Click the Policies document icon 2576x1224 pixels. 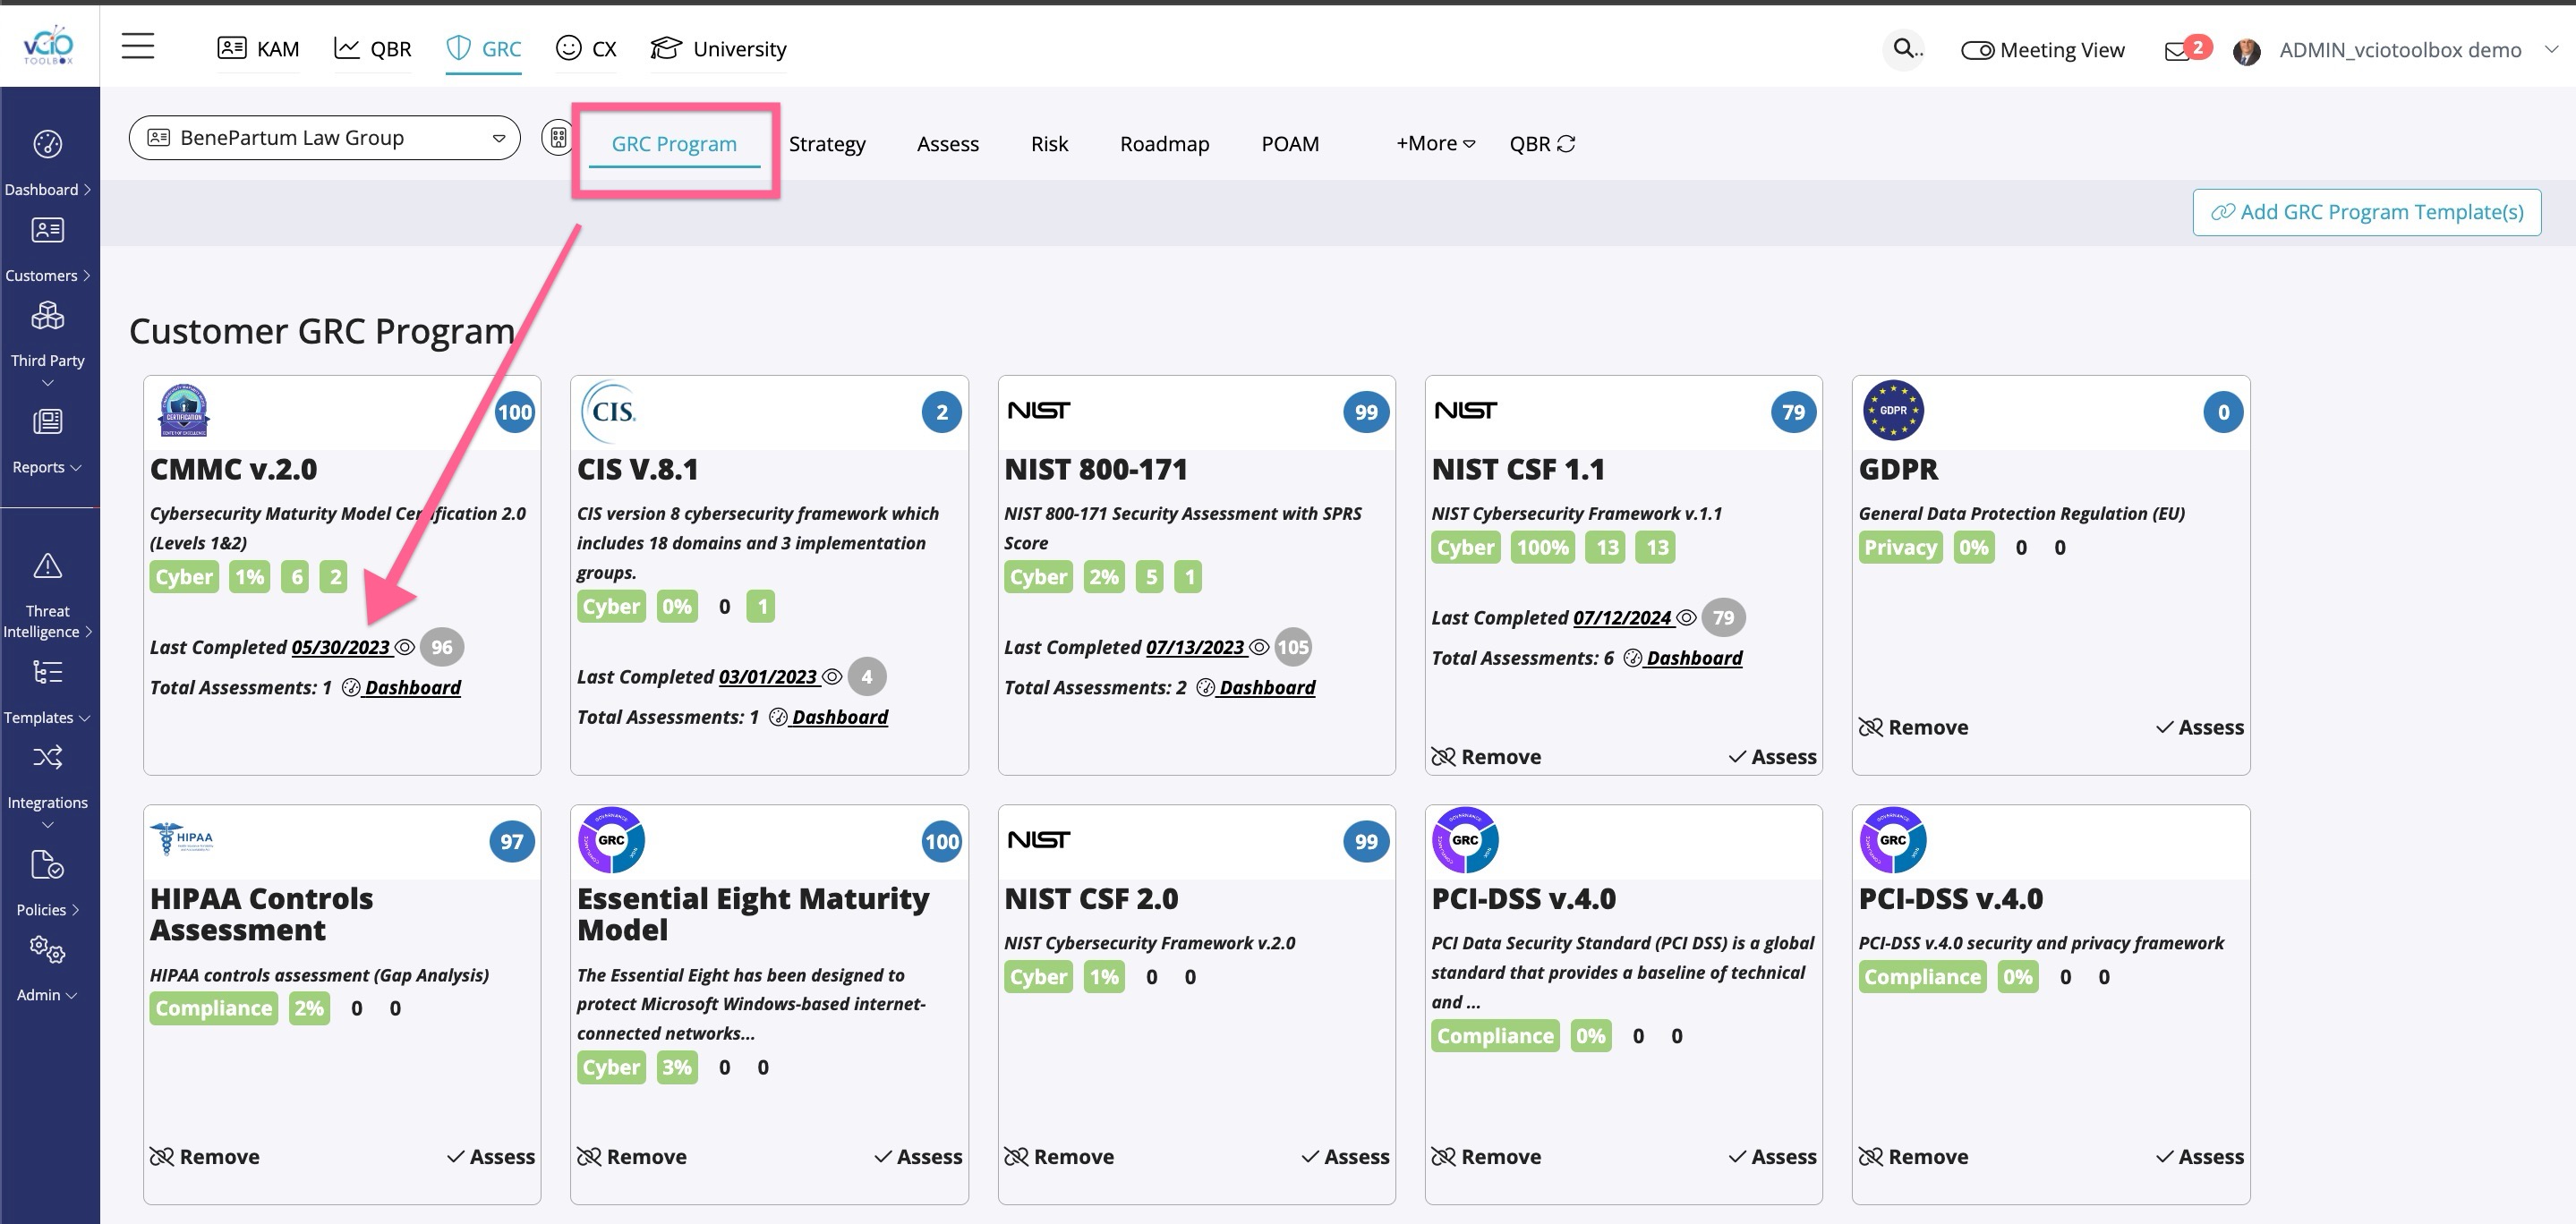click(x=48, y=865)
